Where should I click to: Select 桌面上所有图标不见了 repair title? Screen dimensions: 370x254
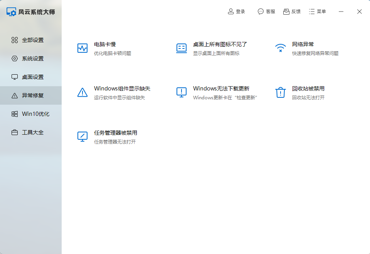(220, 44)
